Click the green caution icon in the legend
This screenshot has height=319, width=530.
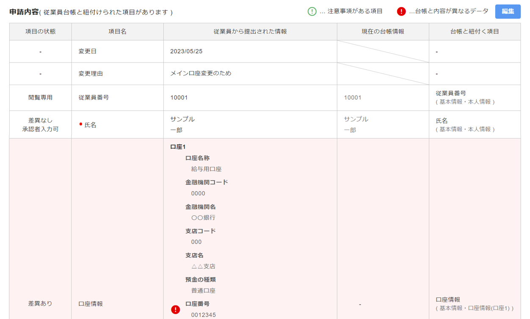pos(312,11)
